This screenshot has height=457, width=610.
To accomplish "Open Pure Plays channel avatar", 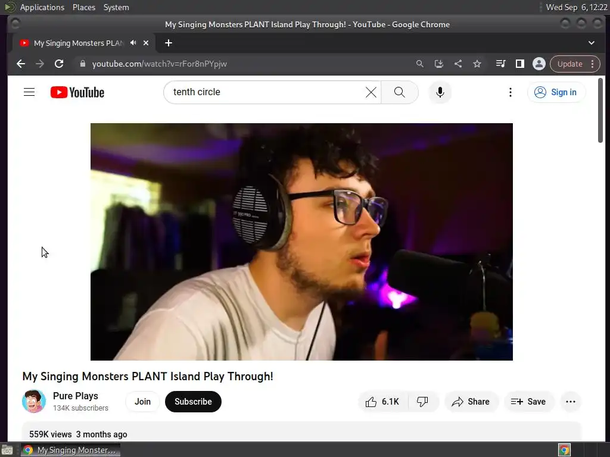I will [x=34, y=402].
